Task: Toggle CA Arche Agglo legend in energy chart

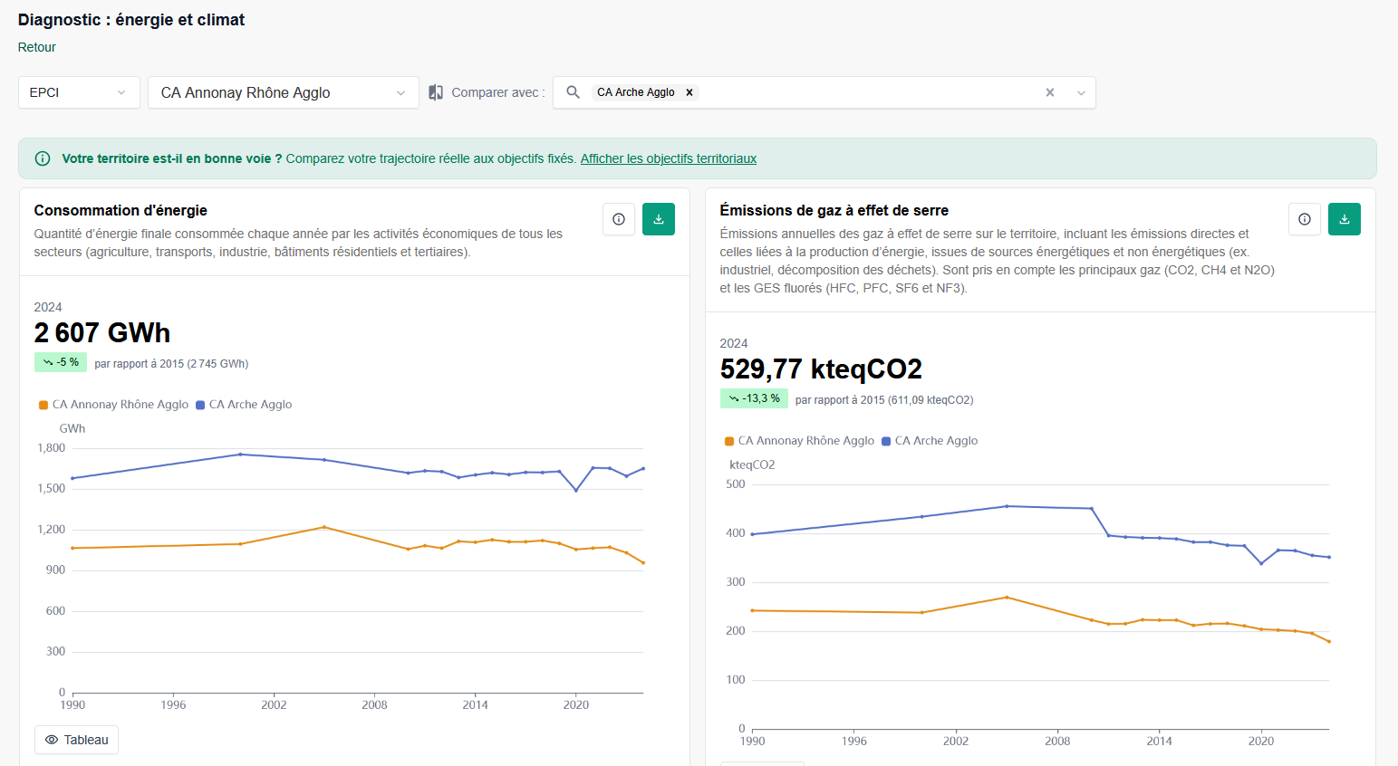Action: (244, 405)
